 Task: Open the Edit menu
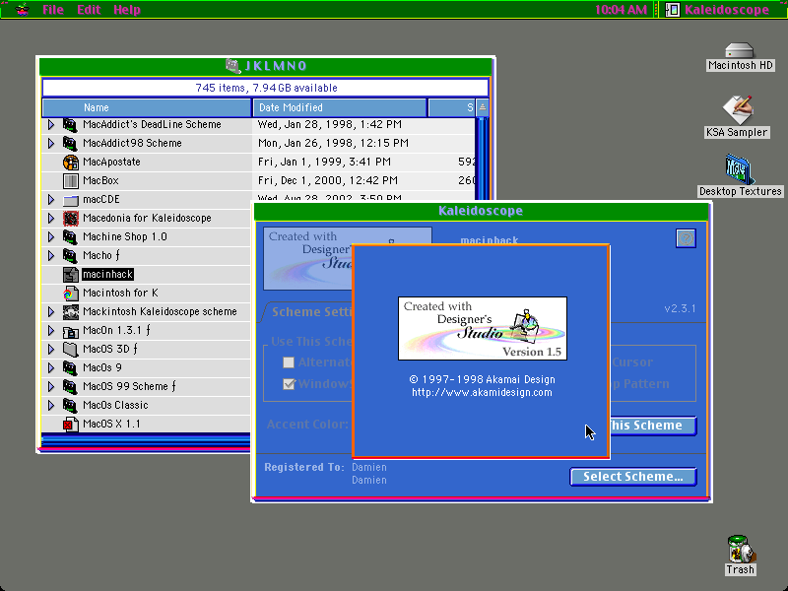[89, 10]
